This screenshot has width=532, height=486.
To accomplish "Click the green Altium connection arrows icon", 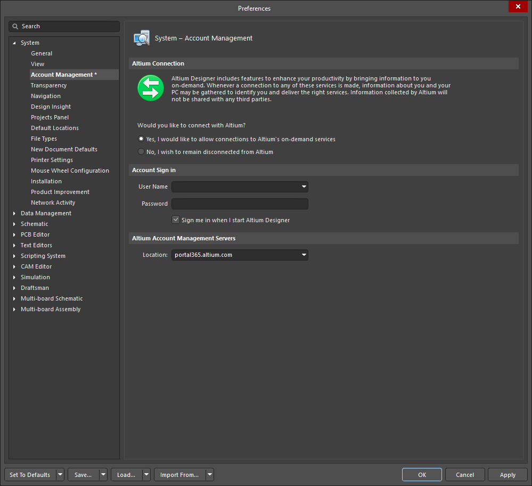I will tap(151, 88).
